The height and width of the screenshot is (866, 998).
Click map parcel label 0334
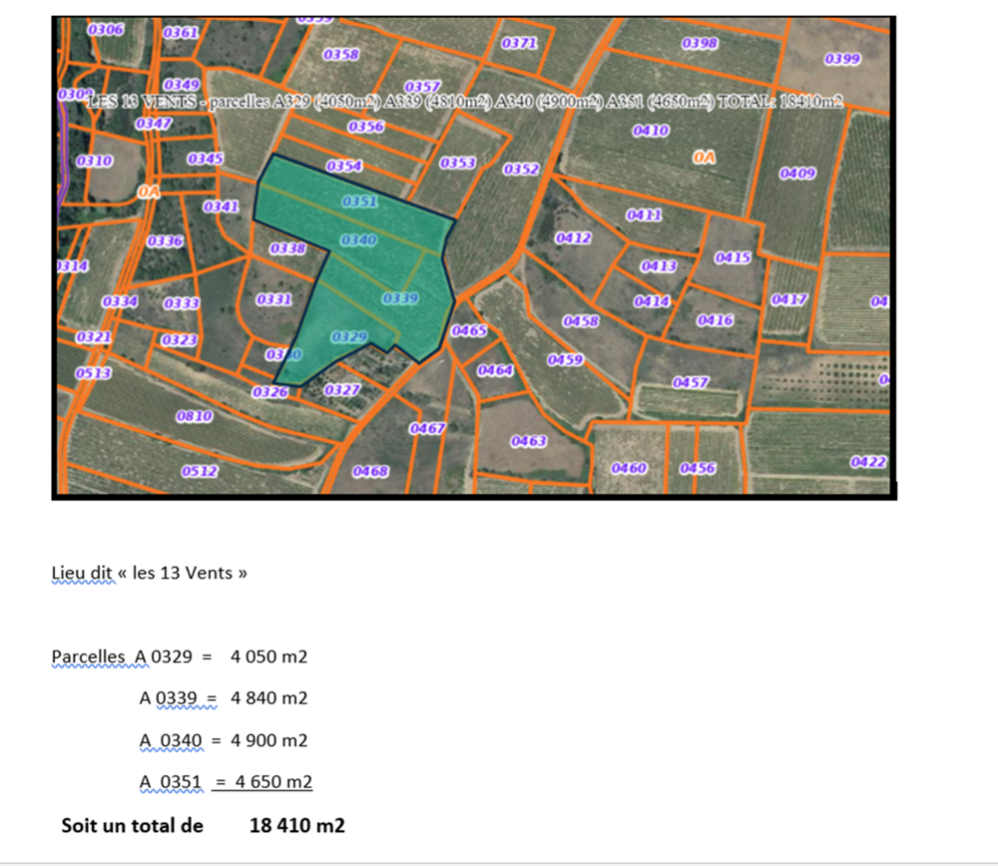point(120,301)
